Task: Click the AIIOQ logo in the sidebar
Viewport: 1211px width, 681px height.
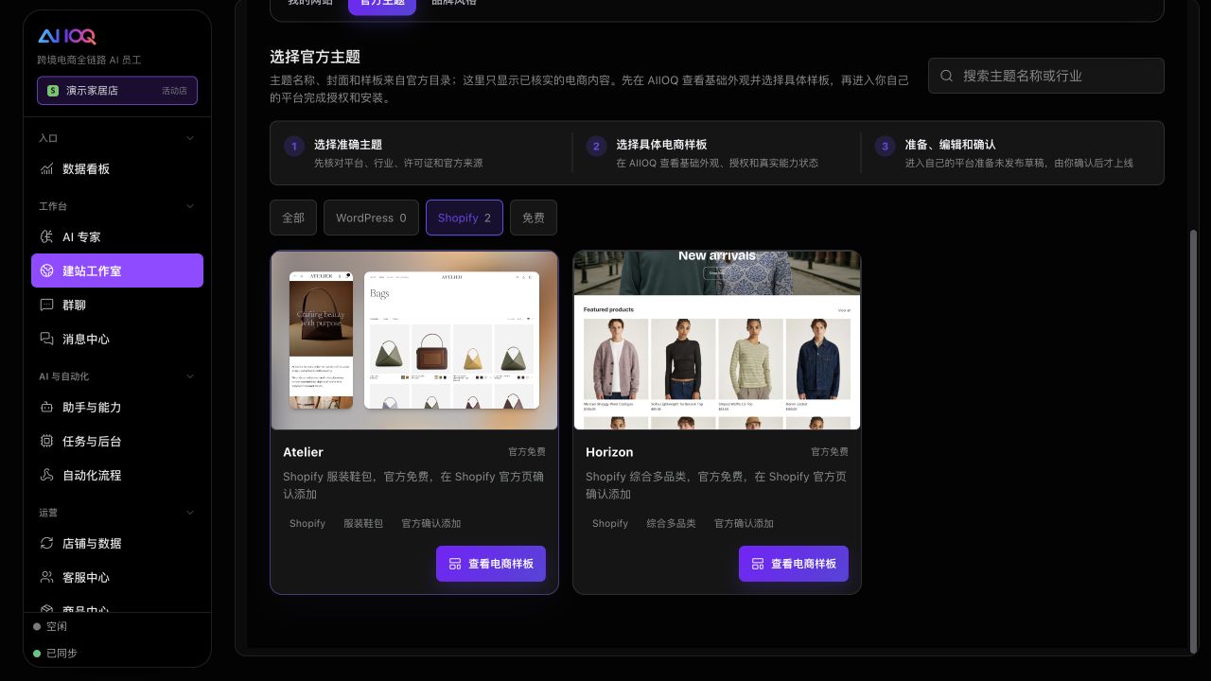Action: (67, 37)
